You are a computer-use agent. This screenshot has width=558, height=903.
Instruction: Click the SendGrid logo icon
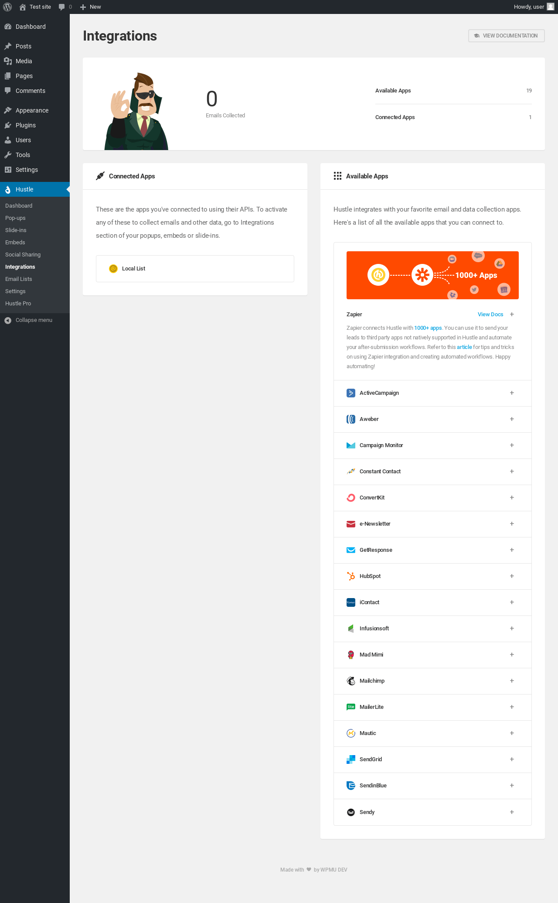(x=351, y=759)
